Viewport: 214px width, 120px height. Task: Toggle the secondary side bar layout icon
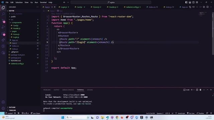(x=193, y=2)
